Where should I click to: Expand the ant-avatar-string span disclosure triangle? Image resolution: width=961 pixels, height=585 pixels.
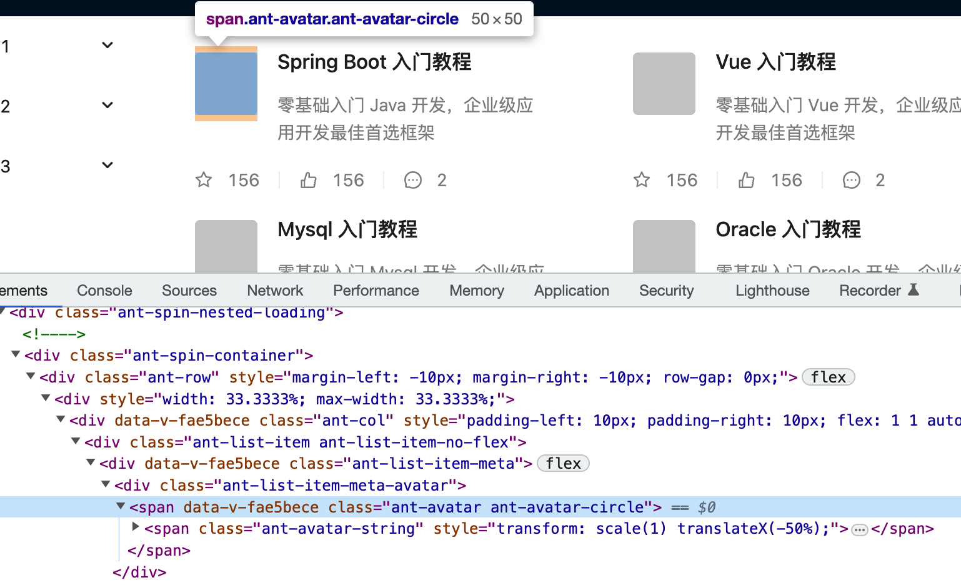[135, 526]
